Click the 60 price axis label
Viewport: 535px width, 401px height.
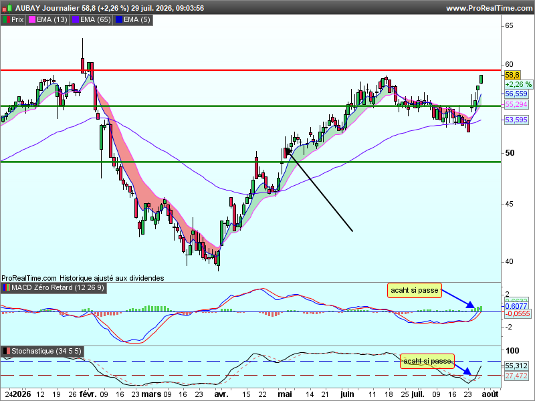pyautogui.click(x=509, y=64)
